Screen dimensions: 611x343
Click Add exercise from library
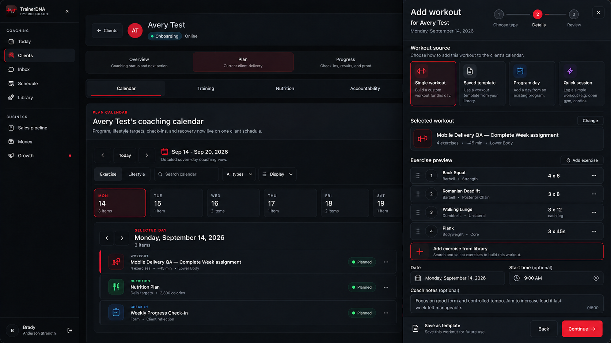point(506,252)
